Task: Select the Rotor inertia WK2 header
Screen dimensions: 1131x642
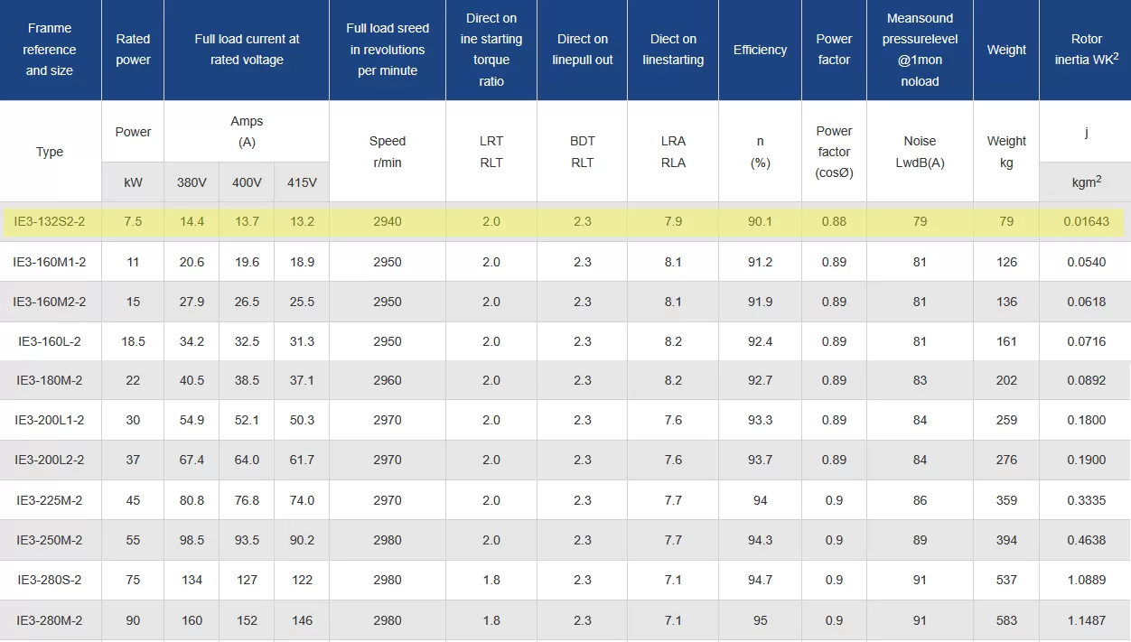Action: (x=1086, y=50)
